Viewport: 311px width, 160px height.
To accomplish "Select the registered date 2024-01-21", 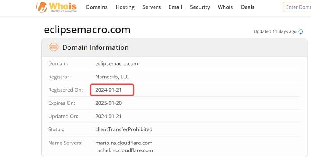I will click(x=108, y=90).
